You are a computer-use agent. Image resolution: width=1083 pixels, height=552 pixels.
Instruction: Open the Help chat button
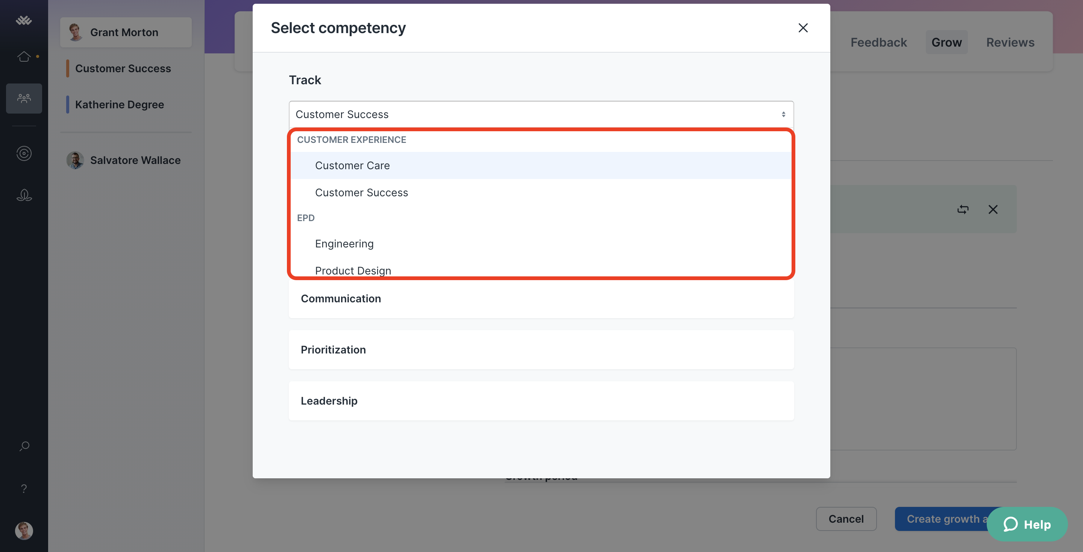1027,524
